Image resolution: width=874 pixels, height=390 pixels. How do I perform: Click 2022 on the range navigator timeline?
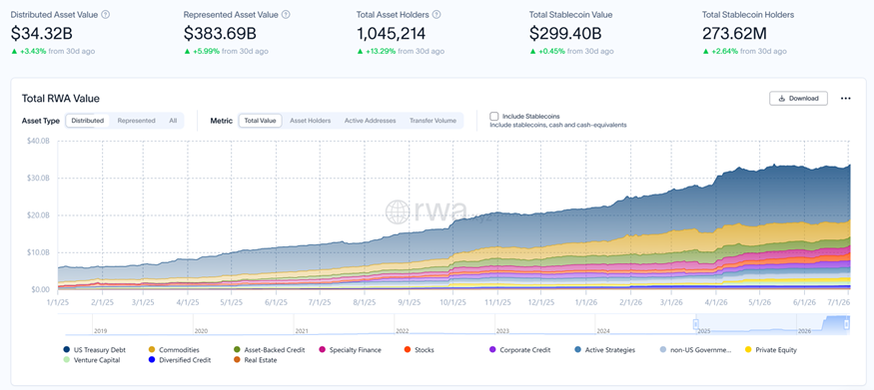402,331
